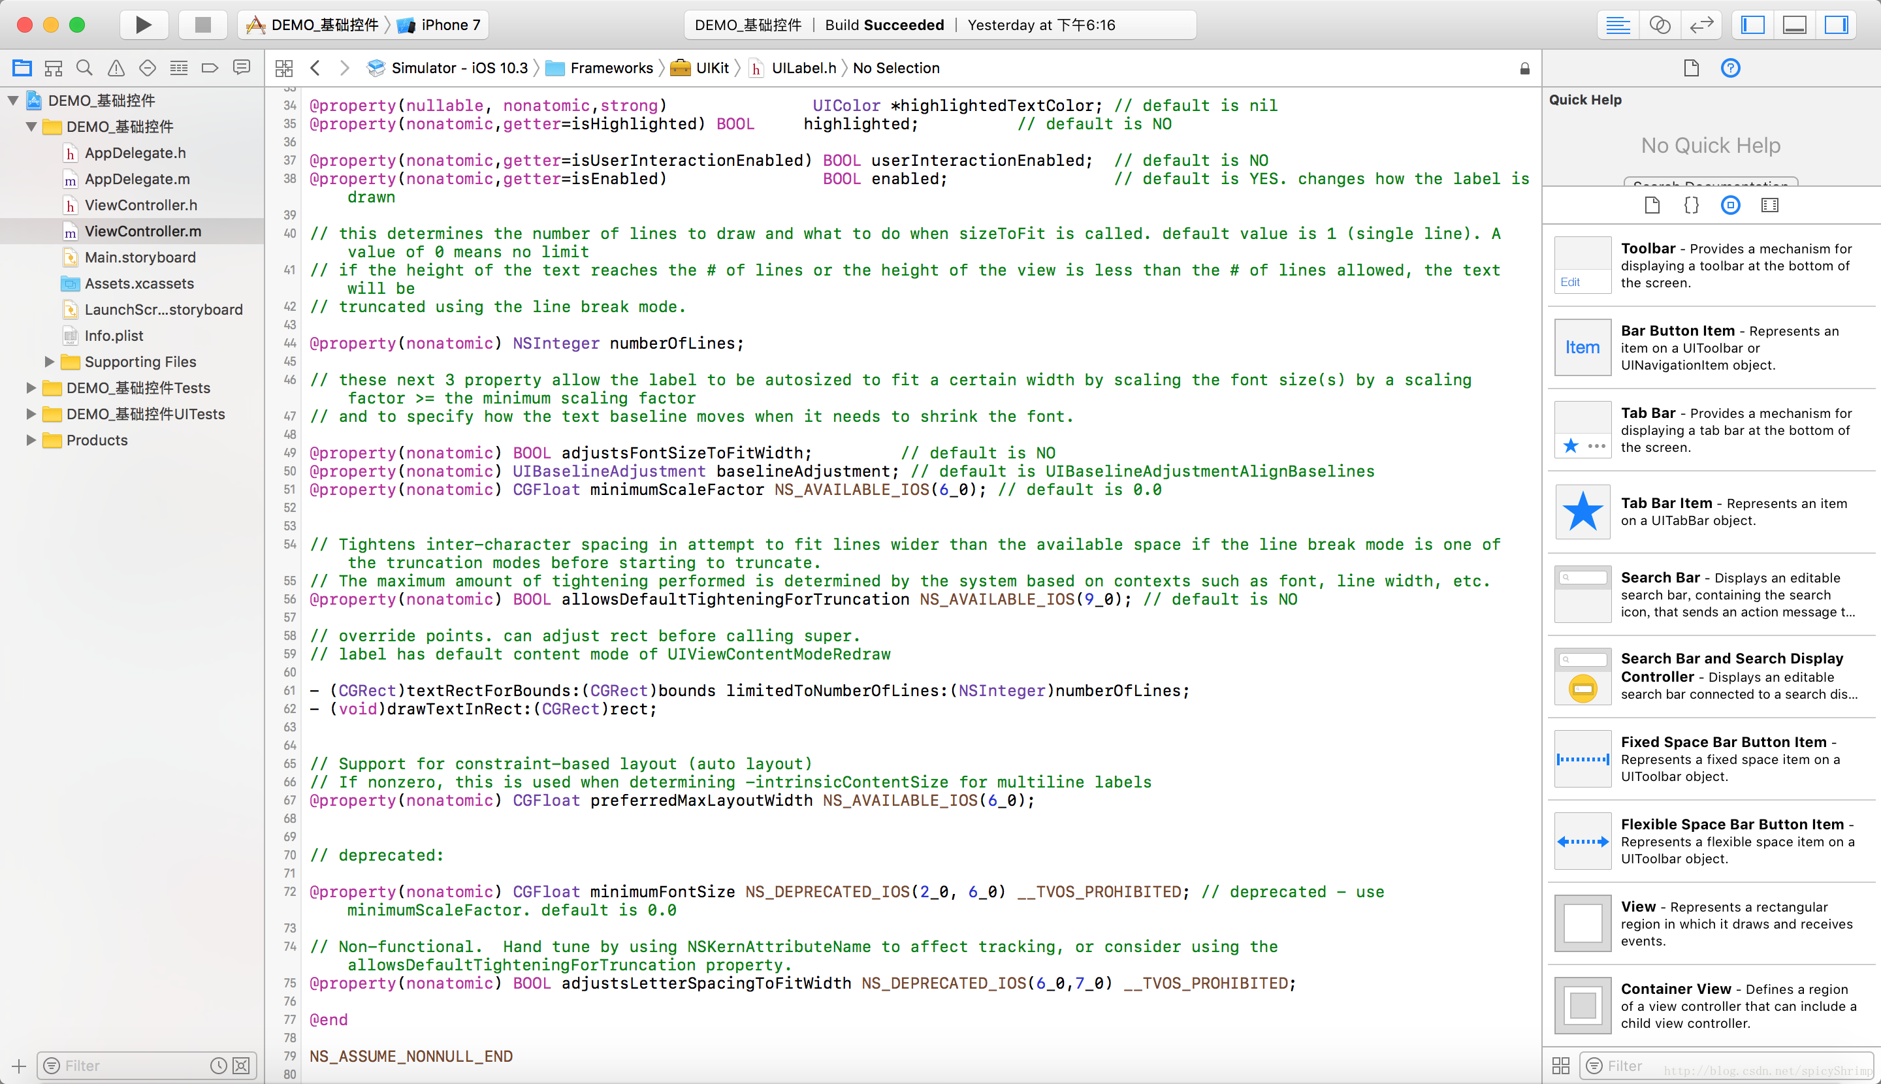Toggle the Debug area visibility
The height and width of the screenshot is (1084, 1881).
click(1795, 25)
